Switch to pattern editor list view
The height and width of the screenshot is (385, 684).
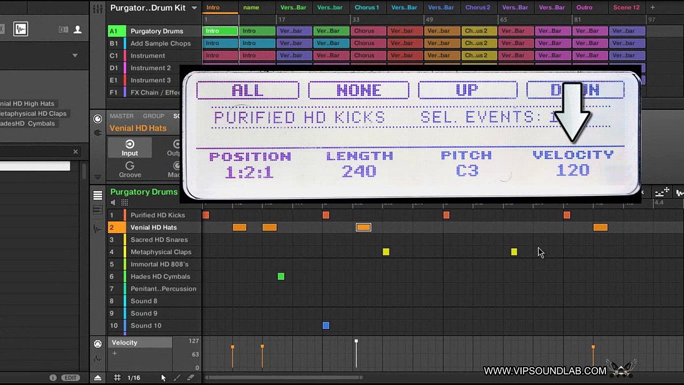[x=98, y=196]
